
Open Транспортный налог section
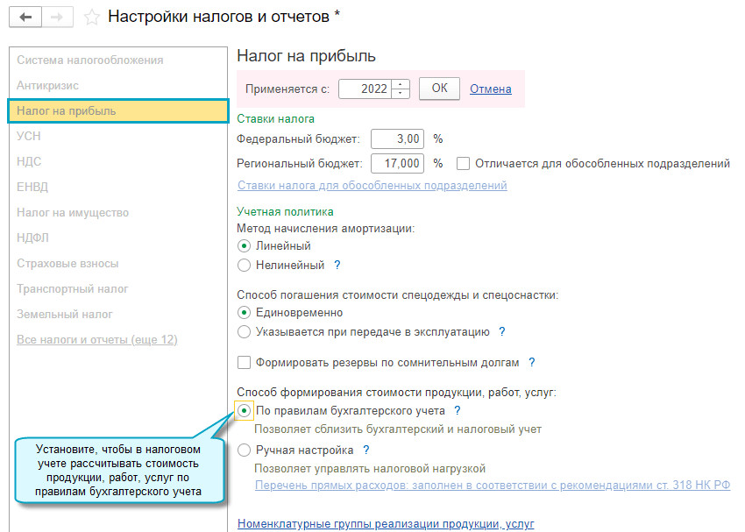(72, 289)
